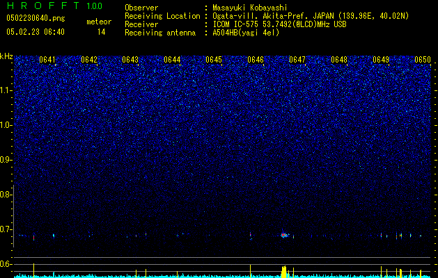Click the Receiver field label
Screen dimensions: 438x278
pyautogui.click(x=141, y=24)
